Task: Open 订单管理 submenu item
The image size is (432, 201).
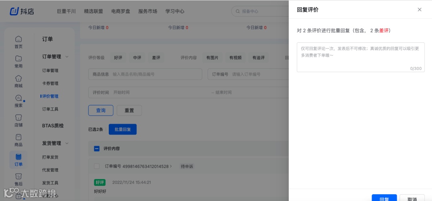Action: (50, 70)
